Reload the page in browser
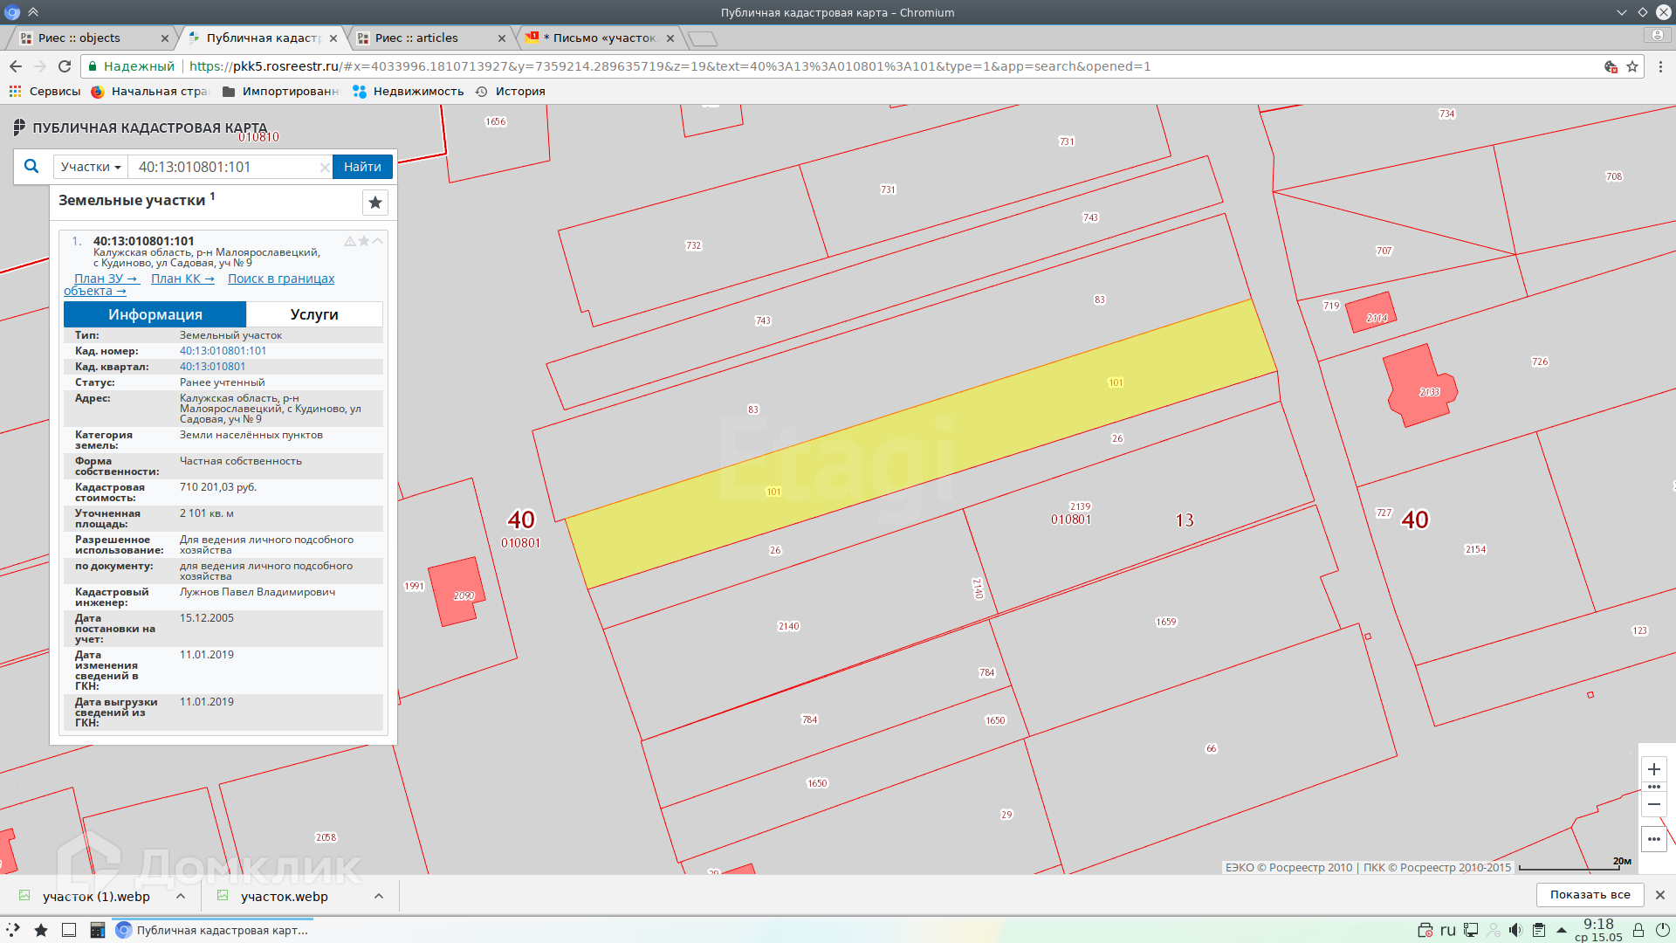1676x943 pixels. click(x=65, y=66)
